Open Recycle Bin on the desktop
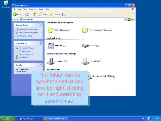The height and width of the screenshot is (121, 161). coord(6,4)
